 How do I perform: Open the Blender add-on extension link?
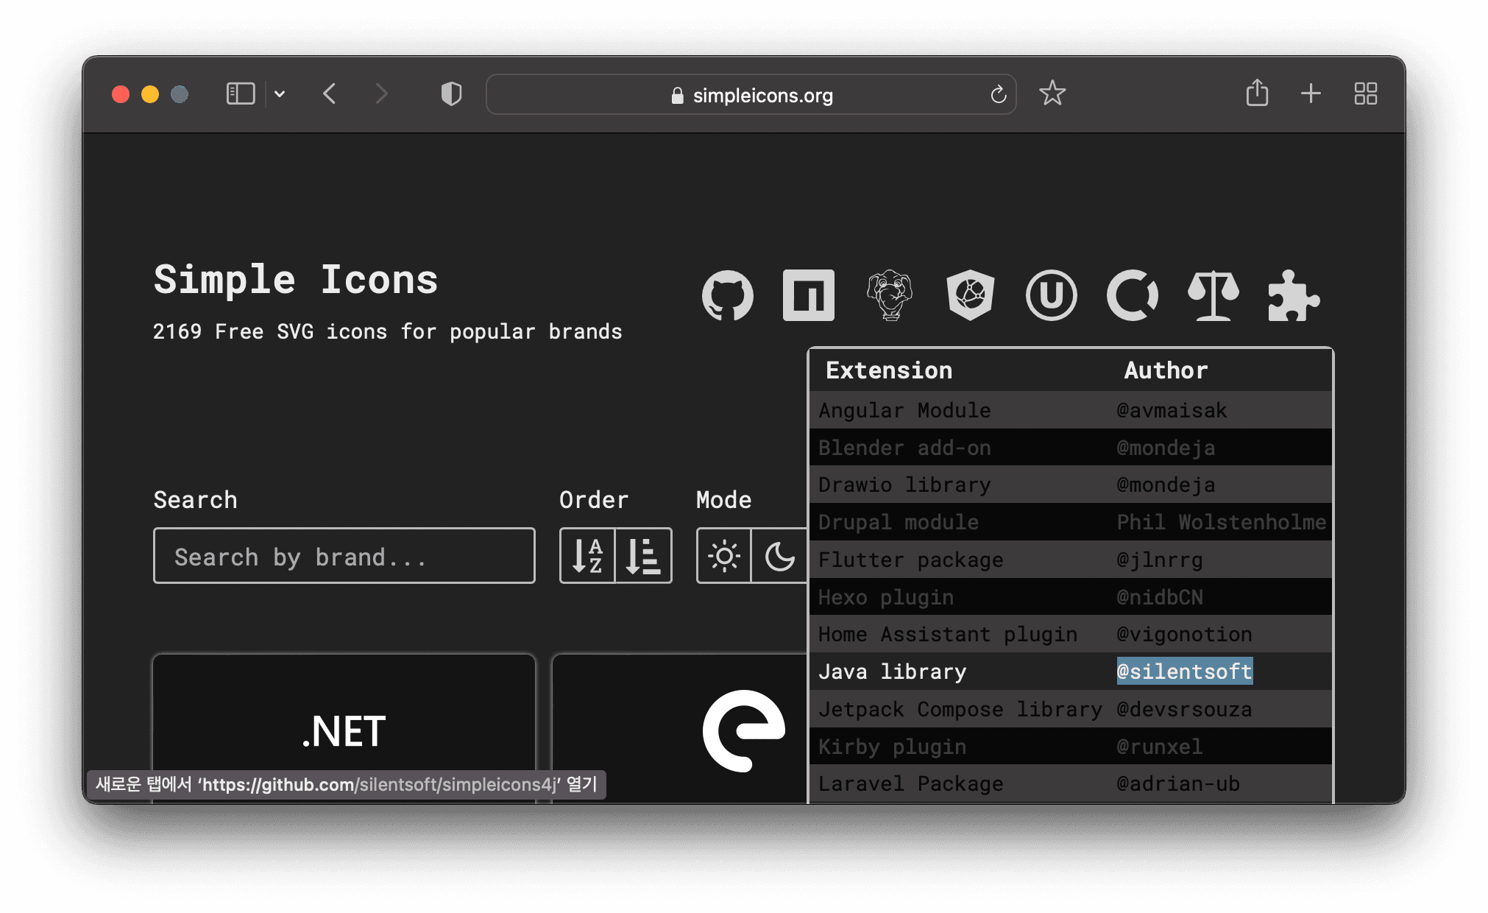tap(904, 448)
